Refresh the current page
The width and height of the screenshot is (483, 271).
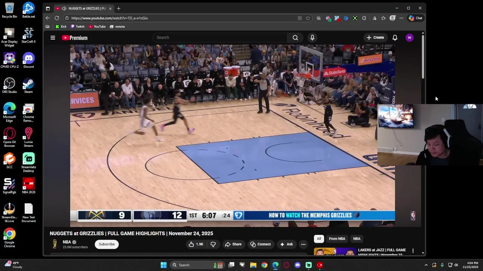click(57, 18)
